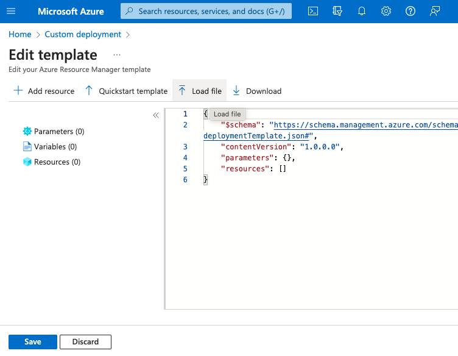Screen dimensions: 458x356
Task: Open the Azure portal hamburger menu
Action: [11, 11]
